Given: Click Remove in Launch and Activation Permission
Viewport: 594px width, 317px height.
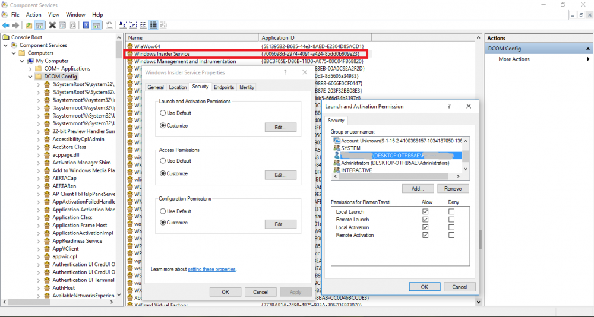Looking at the screenshot, I should click(453, 189).
